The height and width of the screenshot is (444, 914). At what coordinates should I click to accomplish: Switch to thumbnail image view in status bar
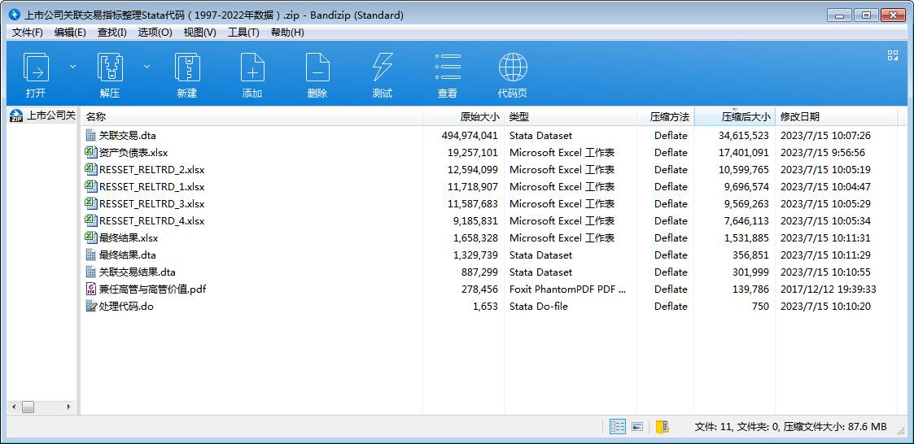click(x=637, y=427)
